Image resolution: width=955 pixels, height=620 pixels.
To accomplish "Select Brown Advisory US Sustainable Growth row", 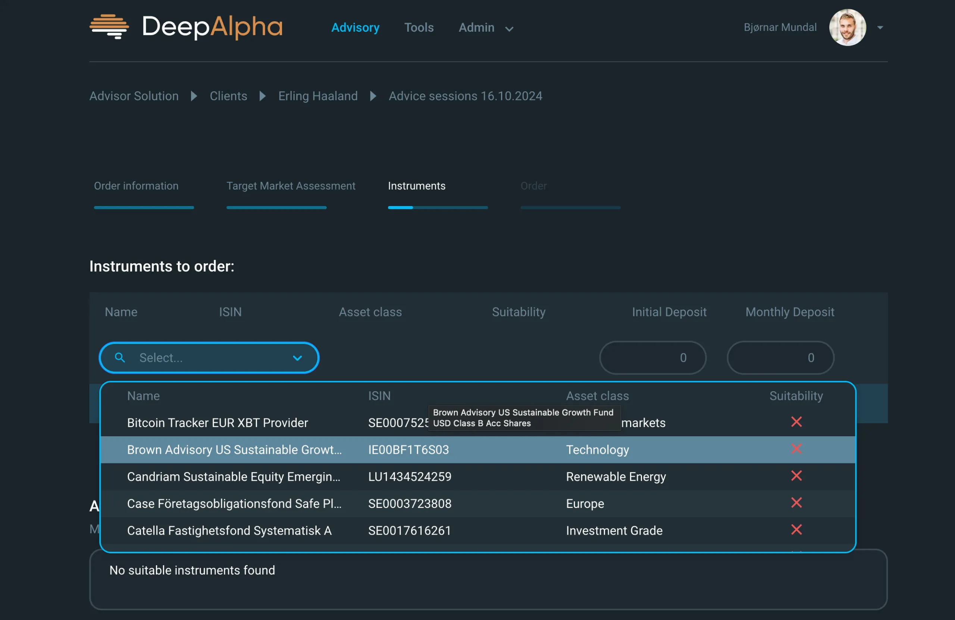I will pos(477,449).
